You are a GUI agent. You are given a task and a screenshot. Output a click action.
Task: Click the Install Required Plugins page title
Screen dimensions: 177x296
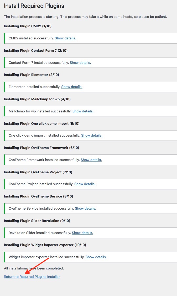pyautogui.click(x=34, y=6)
